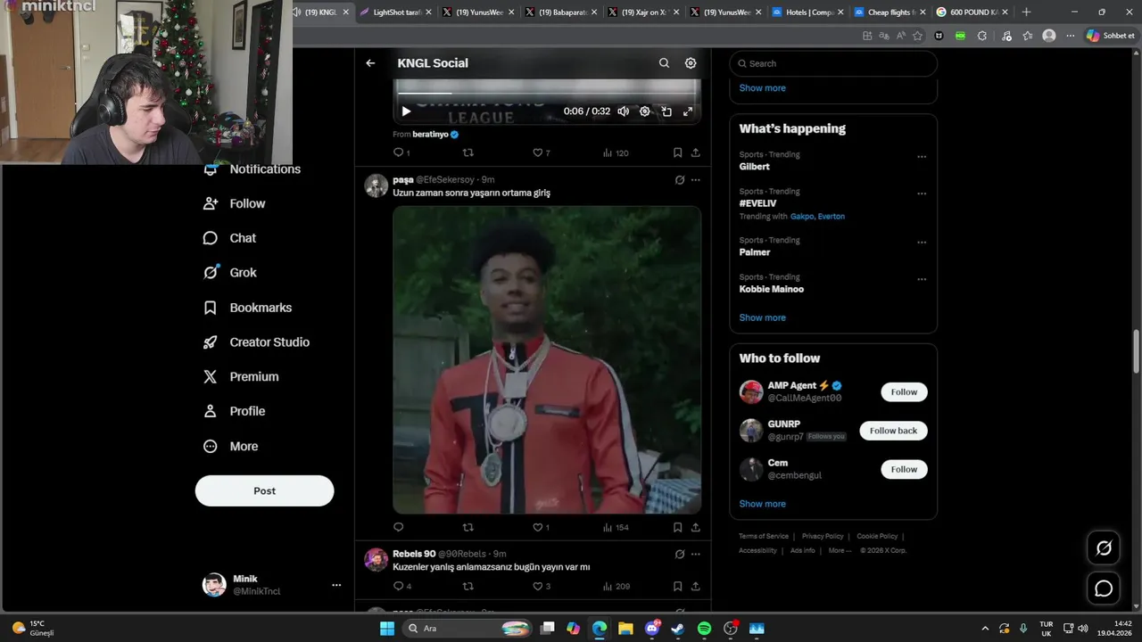Open KNGL Social list settings gear
This screenshot has height=642, width=1142.
[x=691, y=63]
